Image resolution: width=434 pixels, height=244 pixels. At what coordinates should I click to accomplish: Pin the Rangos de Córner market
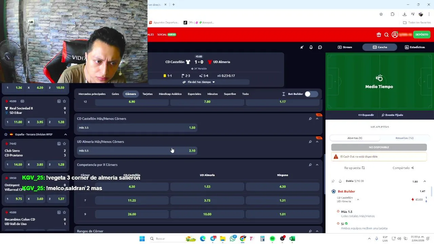pos(310,231)
